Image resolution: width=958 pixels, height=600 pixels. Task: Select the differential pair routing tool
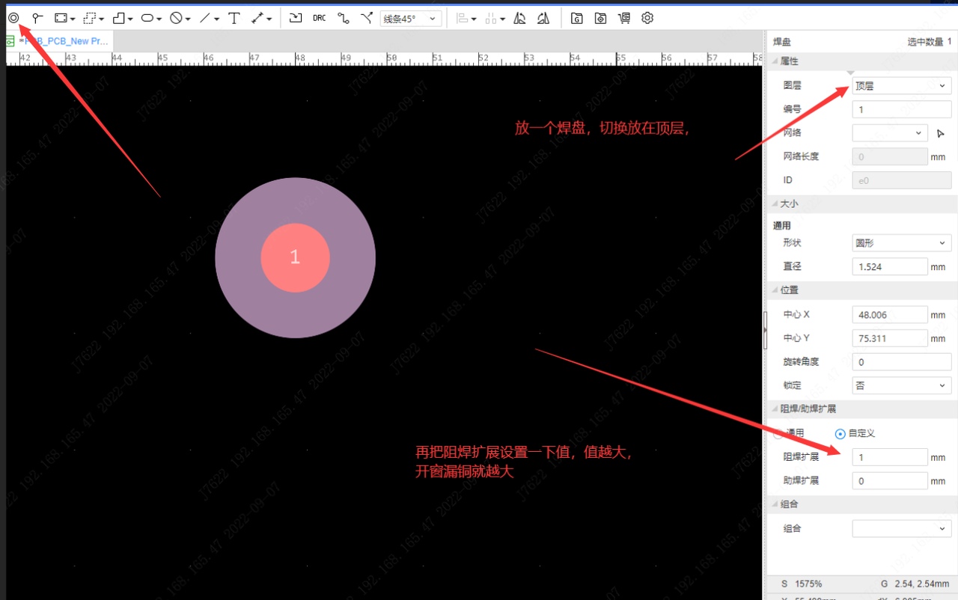click(x=366, y=18)
